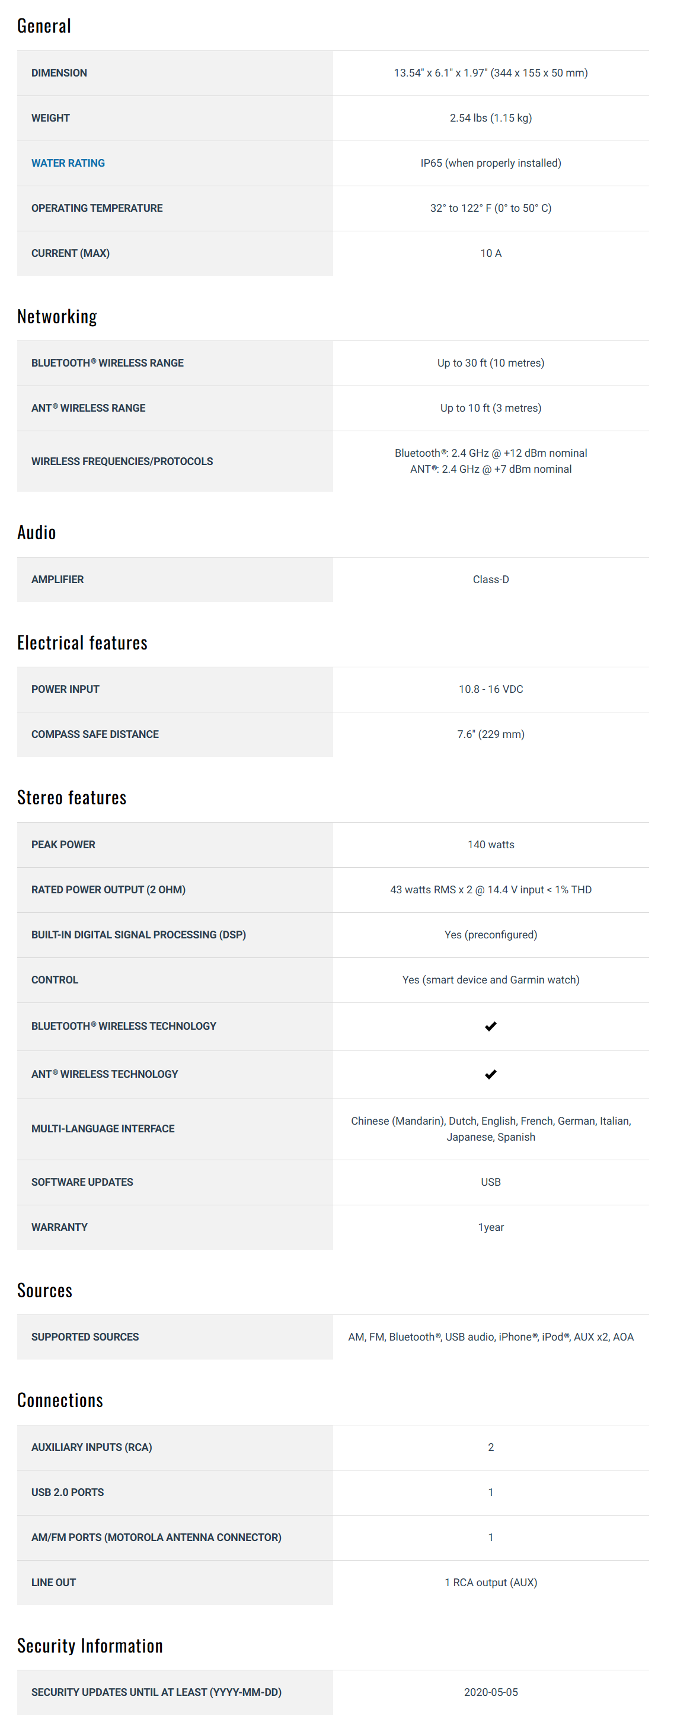Select the Electrical features heading
674x1719 pixels.
pos(82,642)
